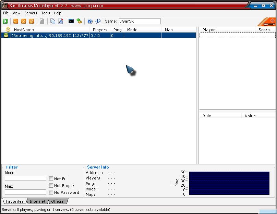Minimize the San Andreas Multiplayer window
Screen dimensions: 277x214
pyautogui.click(x=255, y=6)
